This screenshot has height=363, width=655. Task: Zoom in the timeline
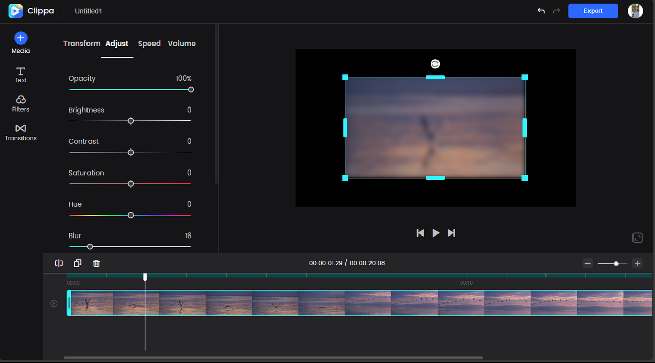(638, 263)
